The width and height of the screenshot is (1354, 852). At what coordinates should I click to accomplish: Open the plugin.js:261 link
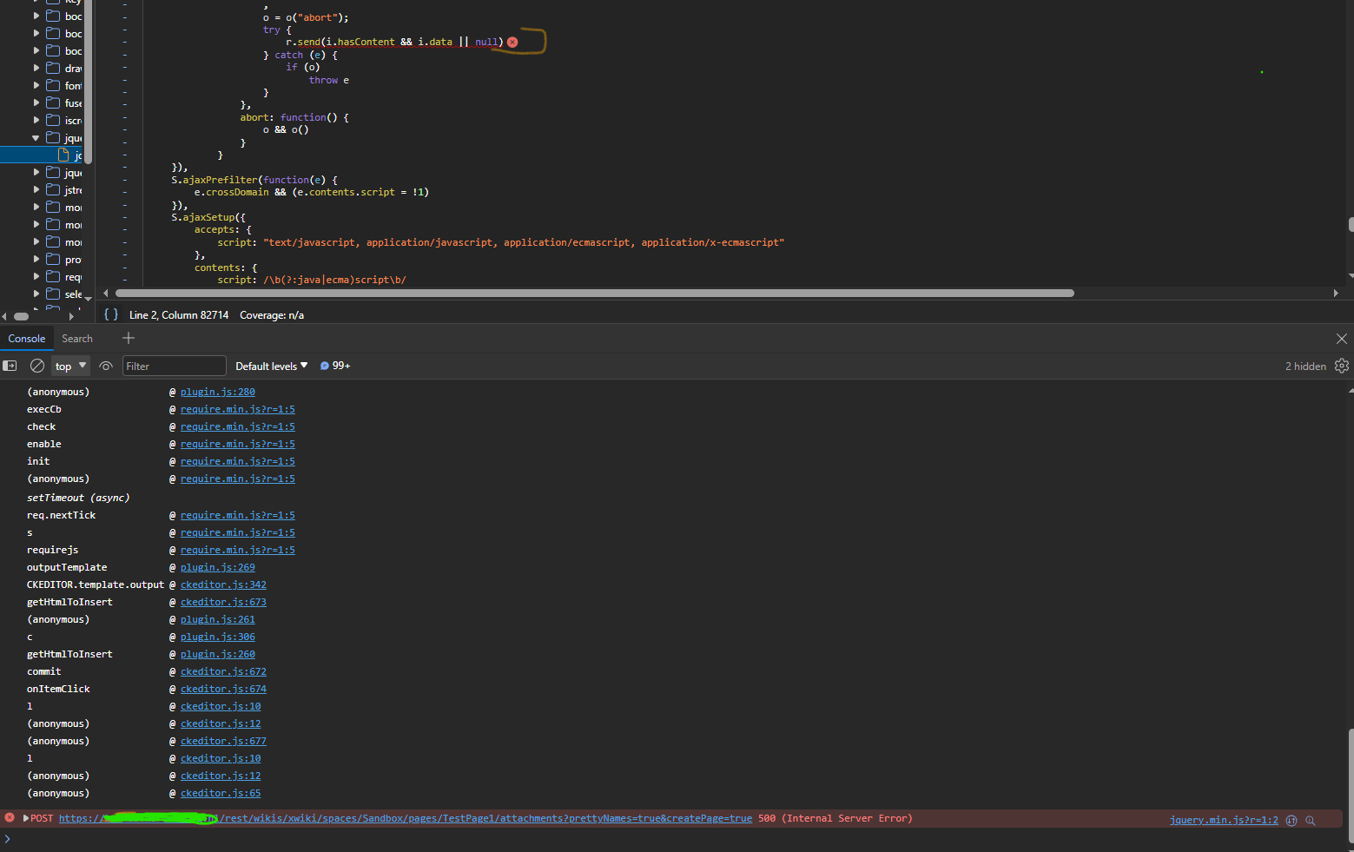click(218, 619)
